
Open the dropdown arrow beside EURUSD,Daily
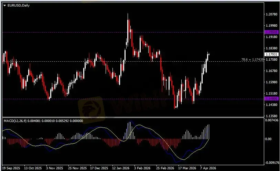[4, 6]
